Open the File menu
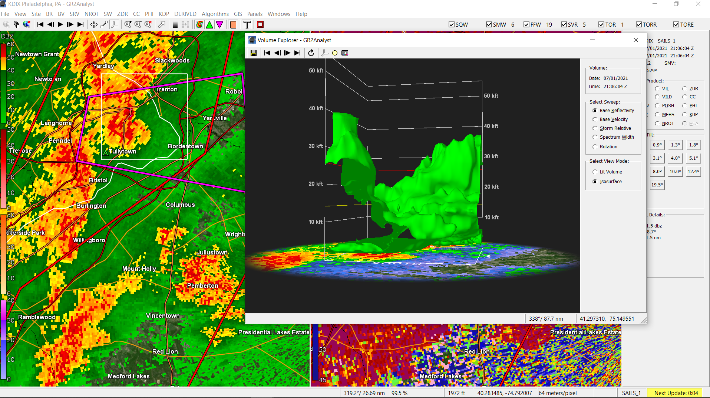The width and height of the screenshot is (710, 398). point(5,14)
